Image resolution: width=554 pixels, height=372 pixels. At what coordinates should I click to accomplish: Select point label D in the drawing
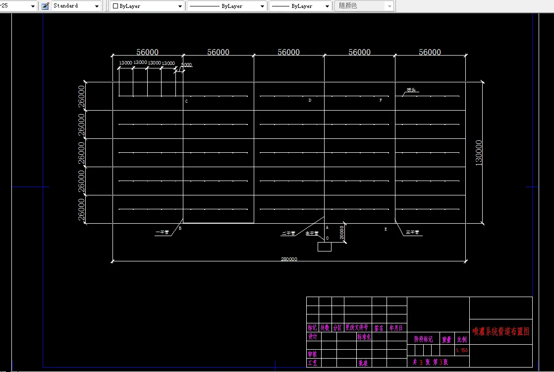pos(310,100)
